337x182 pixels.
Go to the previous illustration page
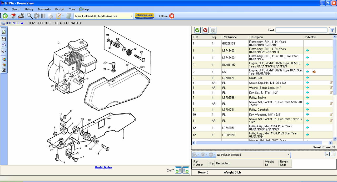178,170
